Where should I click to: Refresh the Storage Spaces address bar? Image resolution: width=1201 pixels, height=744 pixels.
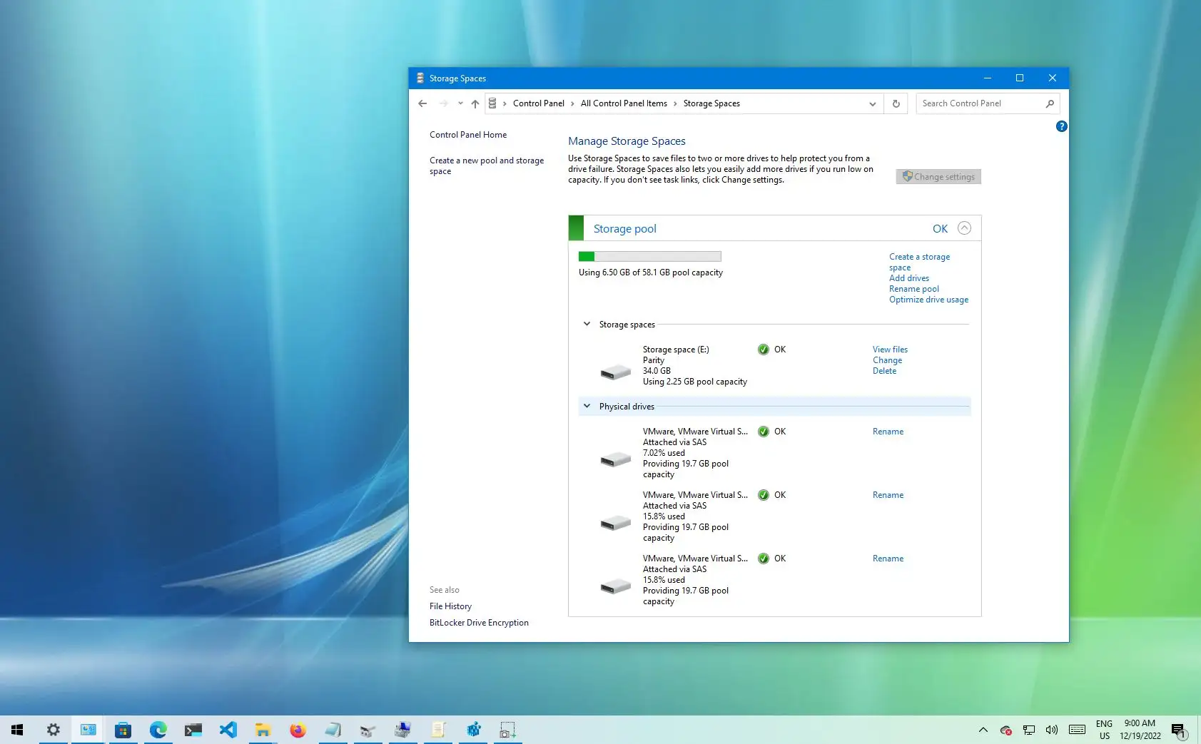(x=896, y=103)
